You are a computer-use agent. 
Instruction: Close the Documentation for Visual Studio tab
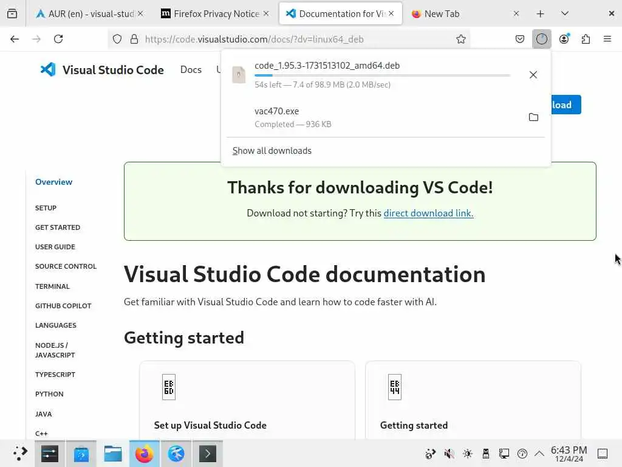click(x=392, y=13)
